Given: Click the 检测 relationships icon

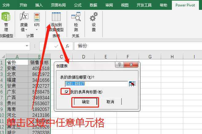Looking at the screenshot, I should click(x=76, y=17).
